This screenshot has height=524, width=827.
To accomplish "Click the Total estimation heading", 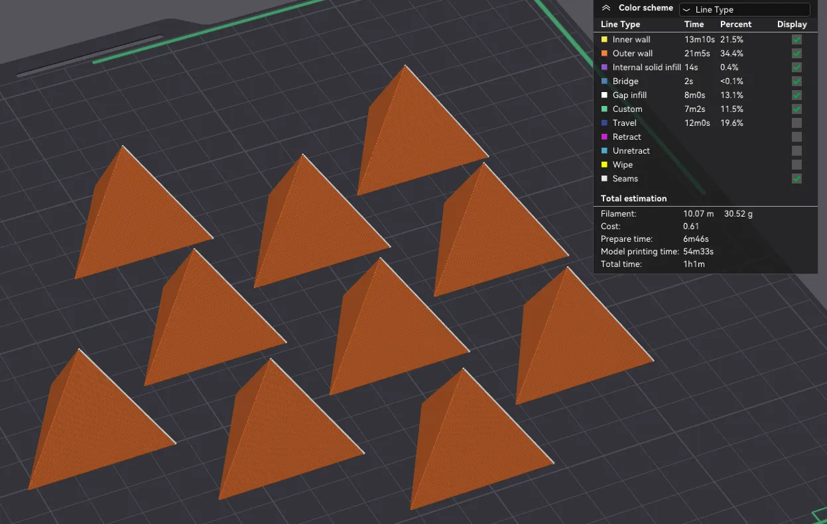I will 633,199.
